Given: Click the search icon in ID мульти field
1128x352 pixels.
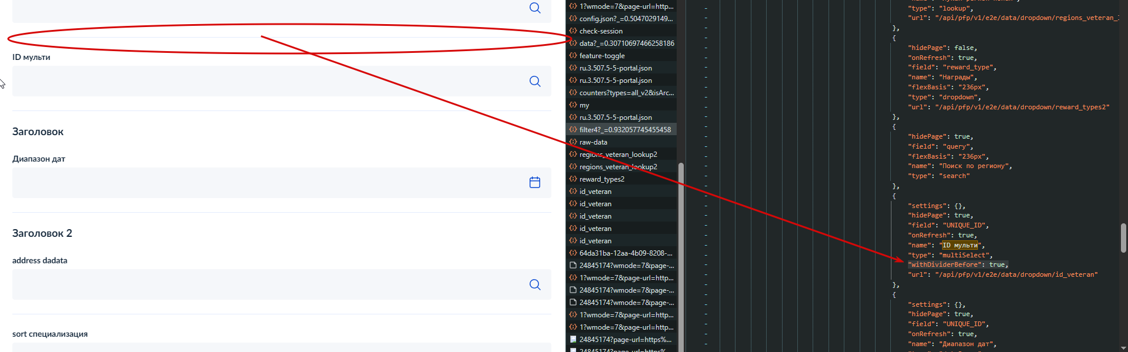Looking at the screenshot, I should point(534,81).
